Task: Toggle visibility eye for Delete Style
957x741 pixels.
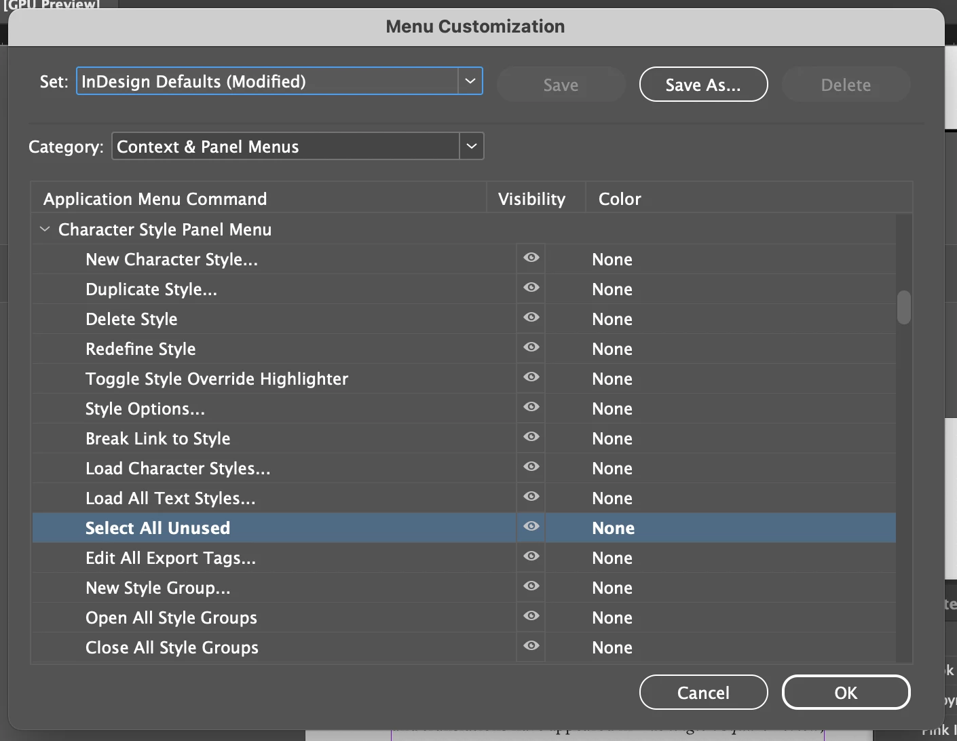Action: 531,318
